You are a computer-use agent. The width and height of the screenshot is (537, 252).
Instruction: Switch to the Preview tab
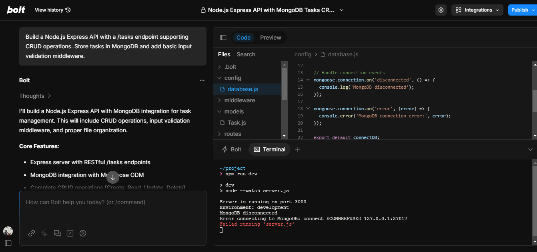pos(271,37)
